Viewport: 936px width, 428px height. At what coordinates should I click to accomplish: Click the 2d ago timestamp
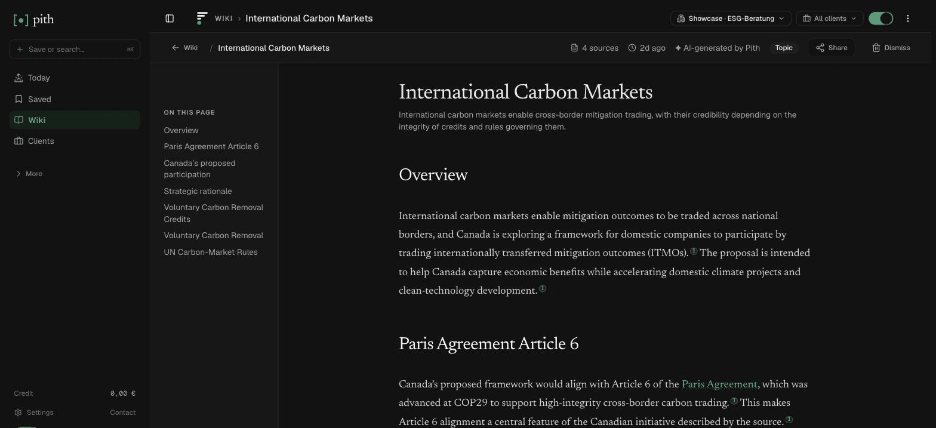652,48
